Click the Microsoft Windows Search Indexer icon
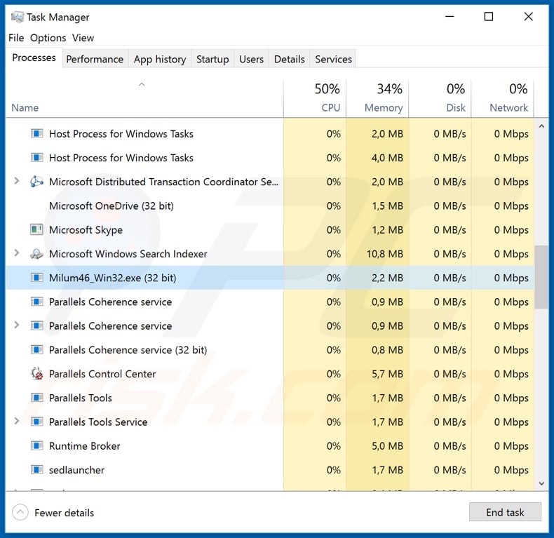This screenshot has height=538, width=554. click(x=36, y=254)
